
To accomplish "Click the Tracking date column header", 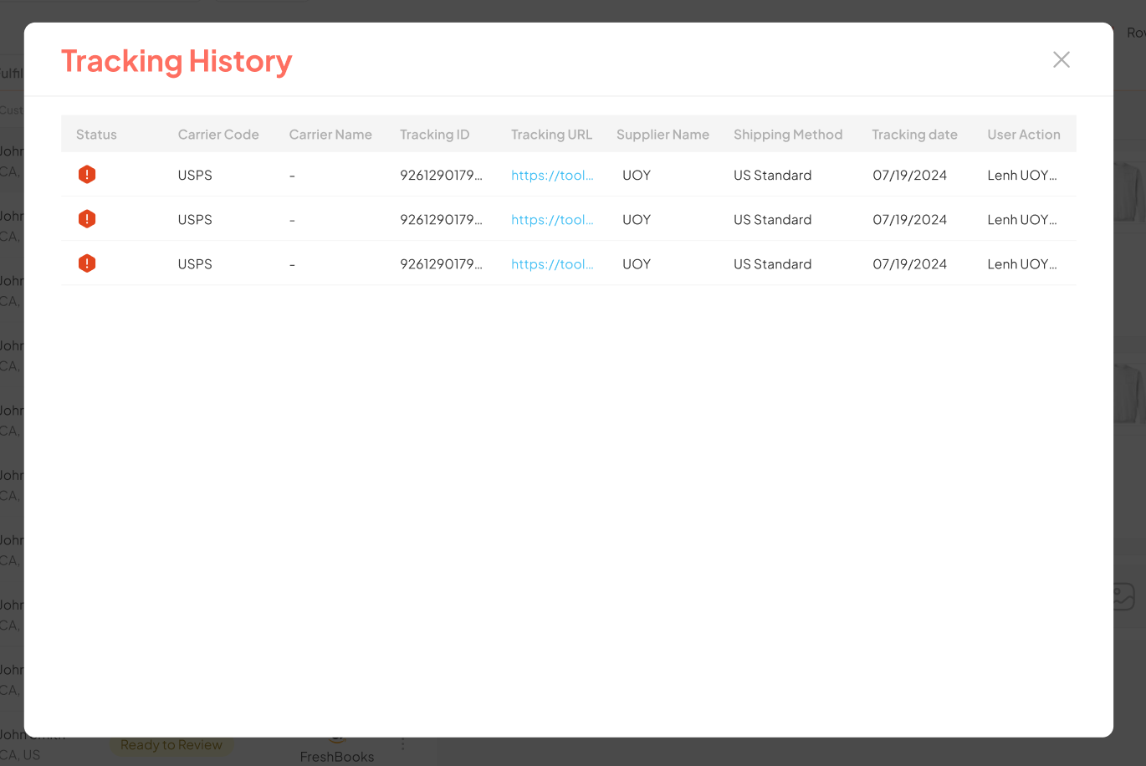I will [914, 135].
